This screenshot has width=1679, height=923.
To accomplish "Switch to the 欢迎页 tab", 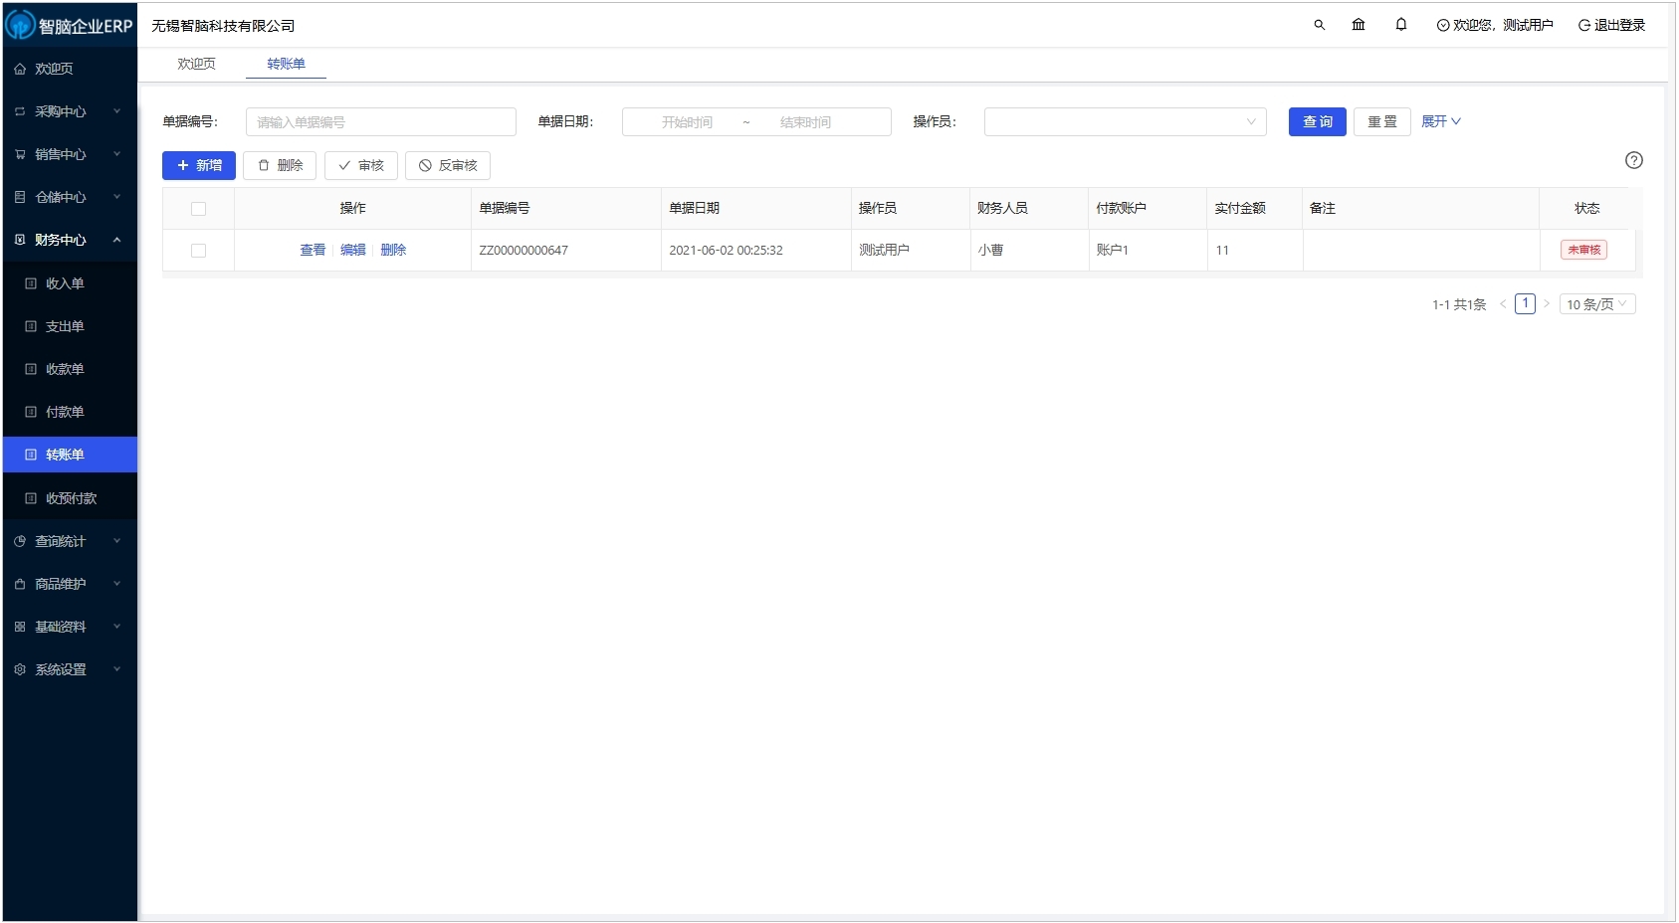I will coord(196,64).
